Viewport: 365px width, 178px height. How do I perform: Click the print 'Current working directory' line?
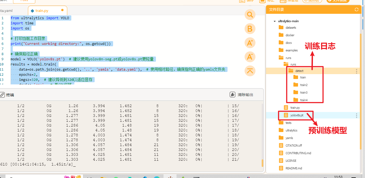pyautogui.click(x=61, y=44)
